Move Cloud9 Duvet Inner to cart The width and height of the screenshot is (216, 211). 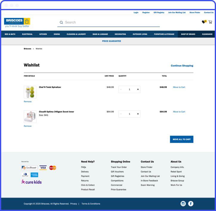(179, 112)
